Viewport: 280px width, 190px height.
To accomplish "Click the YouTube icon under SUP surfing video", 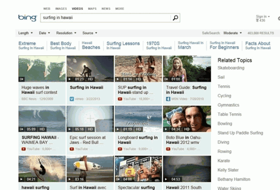I will [120, 99].
